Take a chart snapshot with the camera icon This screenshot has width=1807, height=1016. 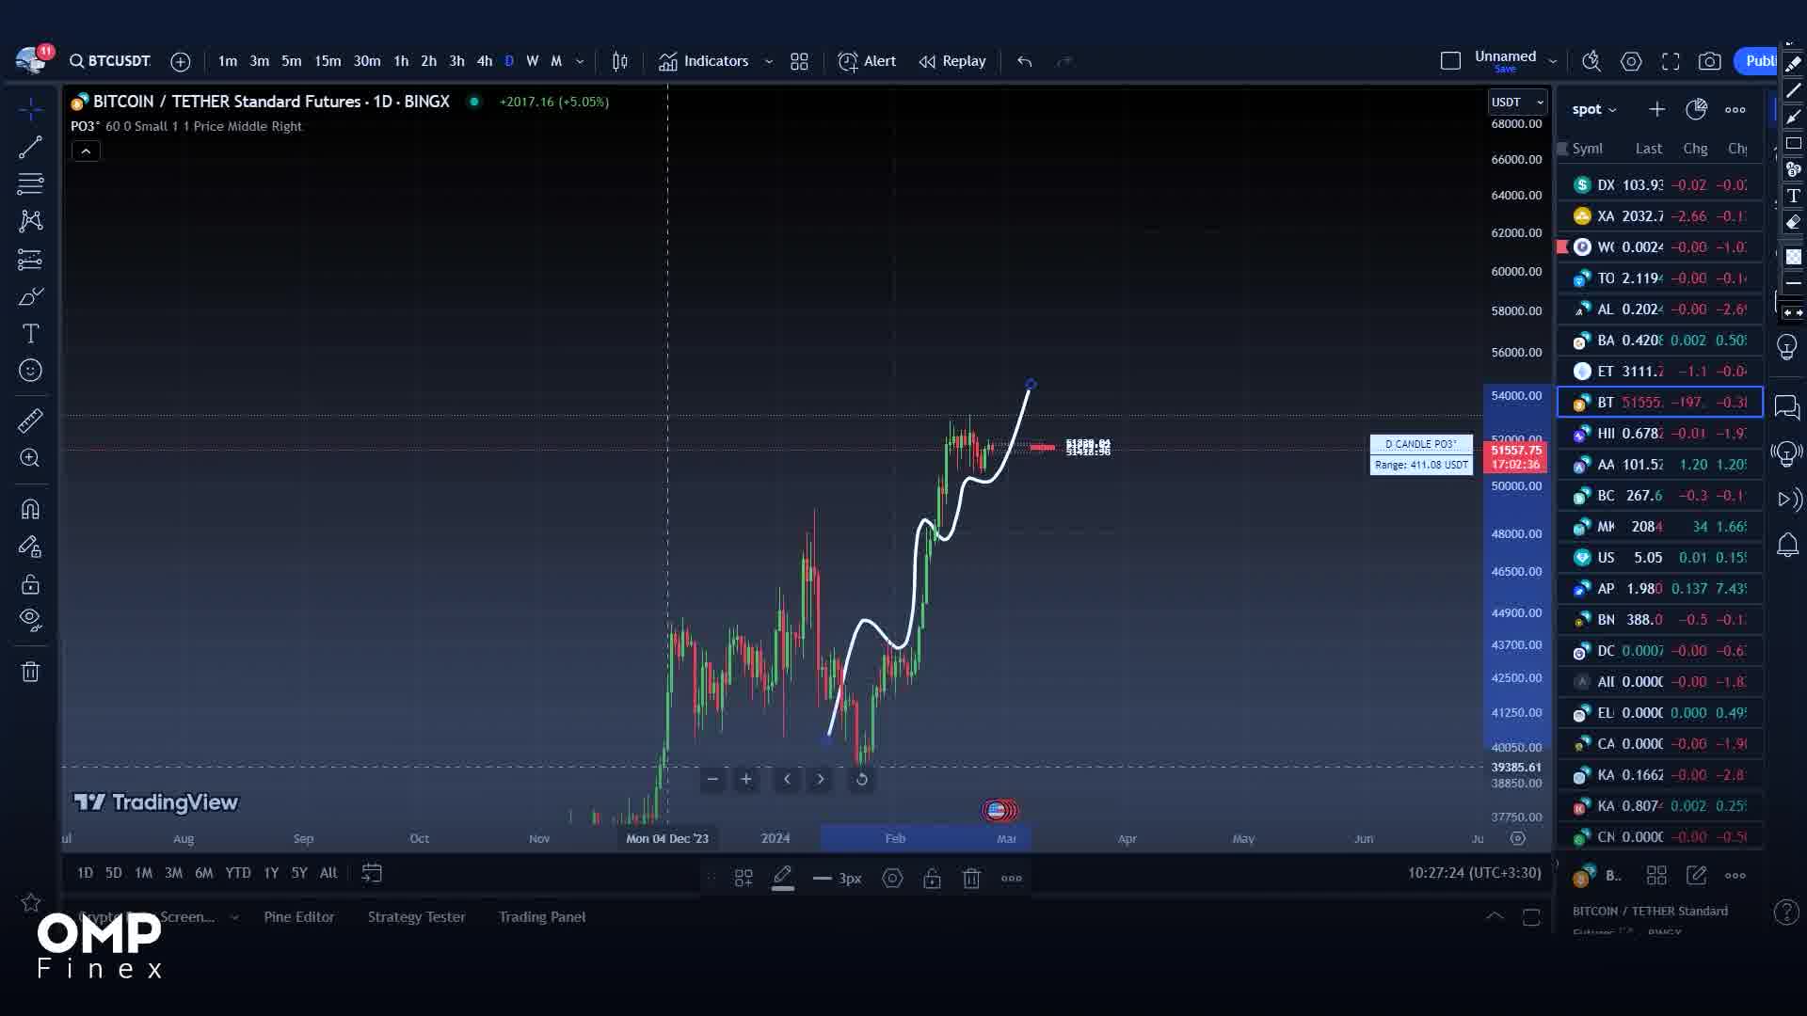tap(1712, 60)
